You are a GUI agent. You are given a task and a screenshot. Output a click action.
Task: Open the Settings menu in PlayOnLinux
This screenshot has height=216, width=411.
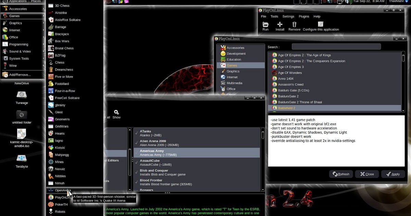coord(288,16)
